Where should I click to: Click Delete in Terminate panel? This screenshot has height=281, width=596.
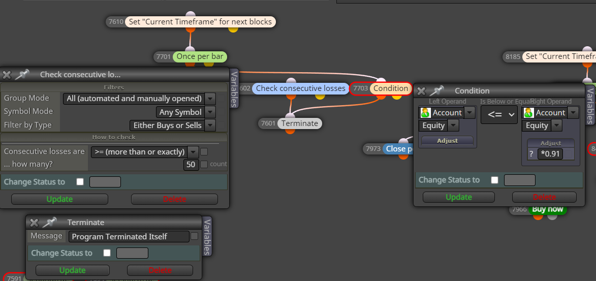point(160,270)
